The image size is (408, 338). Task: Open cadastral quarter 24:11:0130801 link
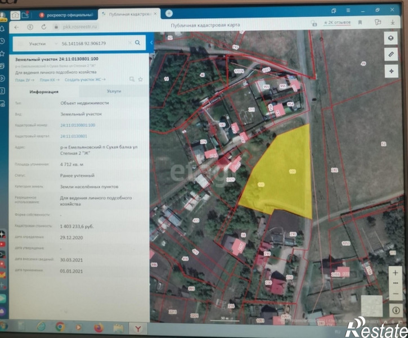coord(74,136)
